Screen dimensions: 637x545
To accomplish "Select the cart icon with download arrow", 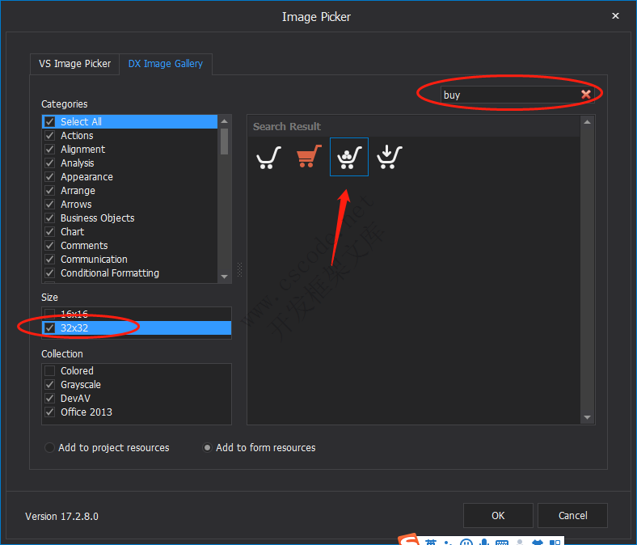I will pos(389,156).
